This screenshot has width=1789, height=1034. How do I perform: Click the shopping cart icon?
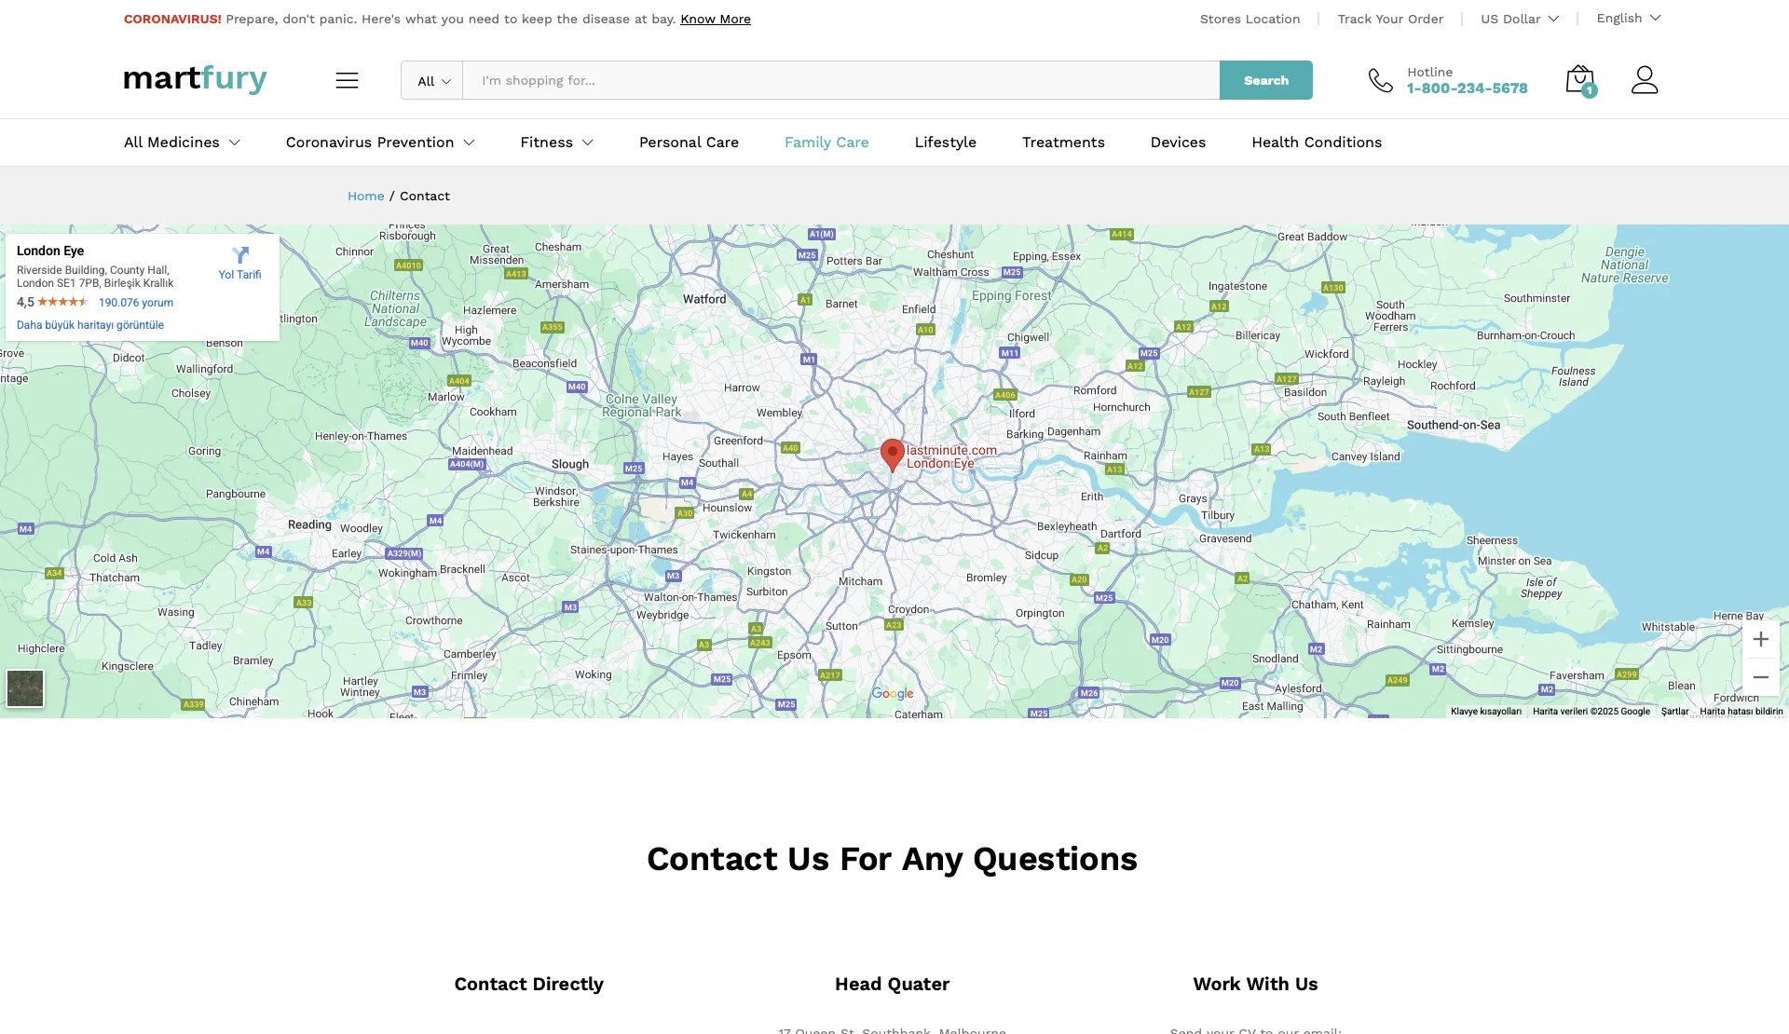point(1579,80)
